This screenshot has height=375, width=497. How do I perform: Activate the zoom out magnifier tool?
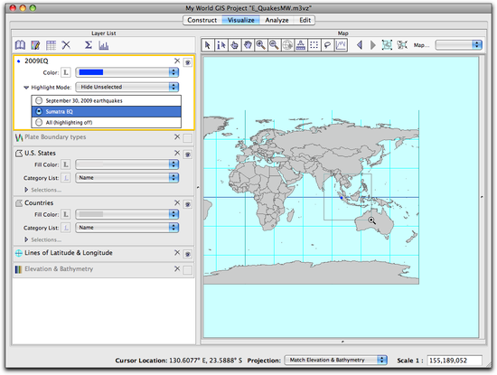[x=274, y=45]
